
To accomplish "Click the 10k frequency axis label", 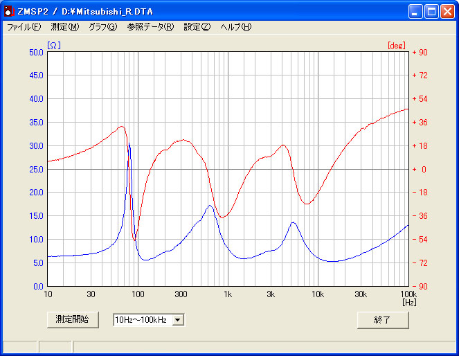I will click(318, 294).
